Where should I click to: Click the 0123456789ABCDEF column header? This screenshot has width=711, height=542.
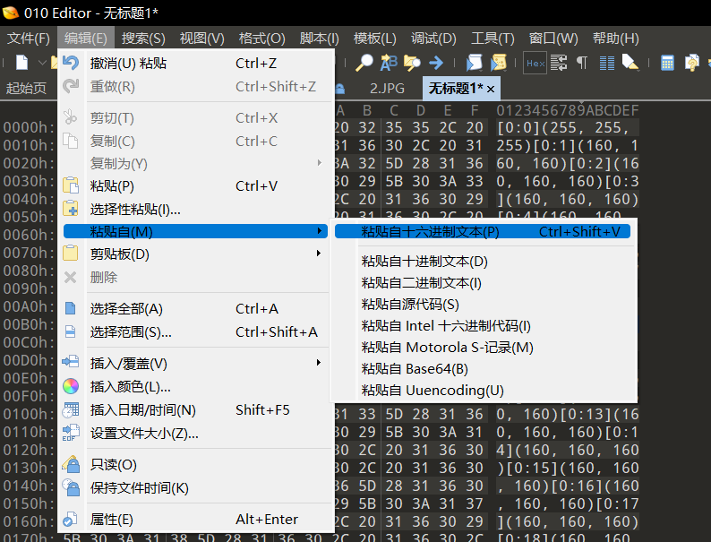(567, 110)
